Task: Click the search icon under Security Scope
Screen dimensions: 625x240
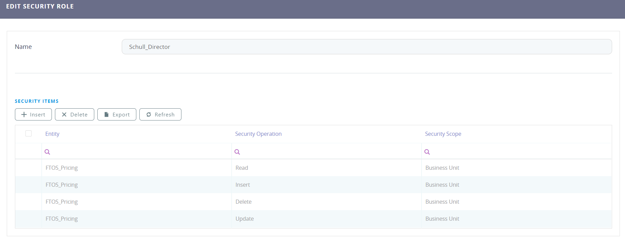Action: pyautogui.click(x=427, y=152)
